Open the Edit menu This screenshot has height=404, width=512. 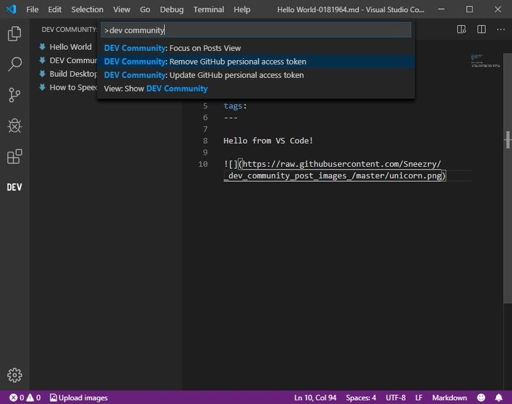tap(54, 10)
